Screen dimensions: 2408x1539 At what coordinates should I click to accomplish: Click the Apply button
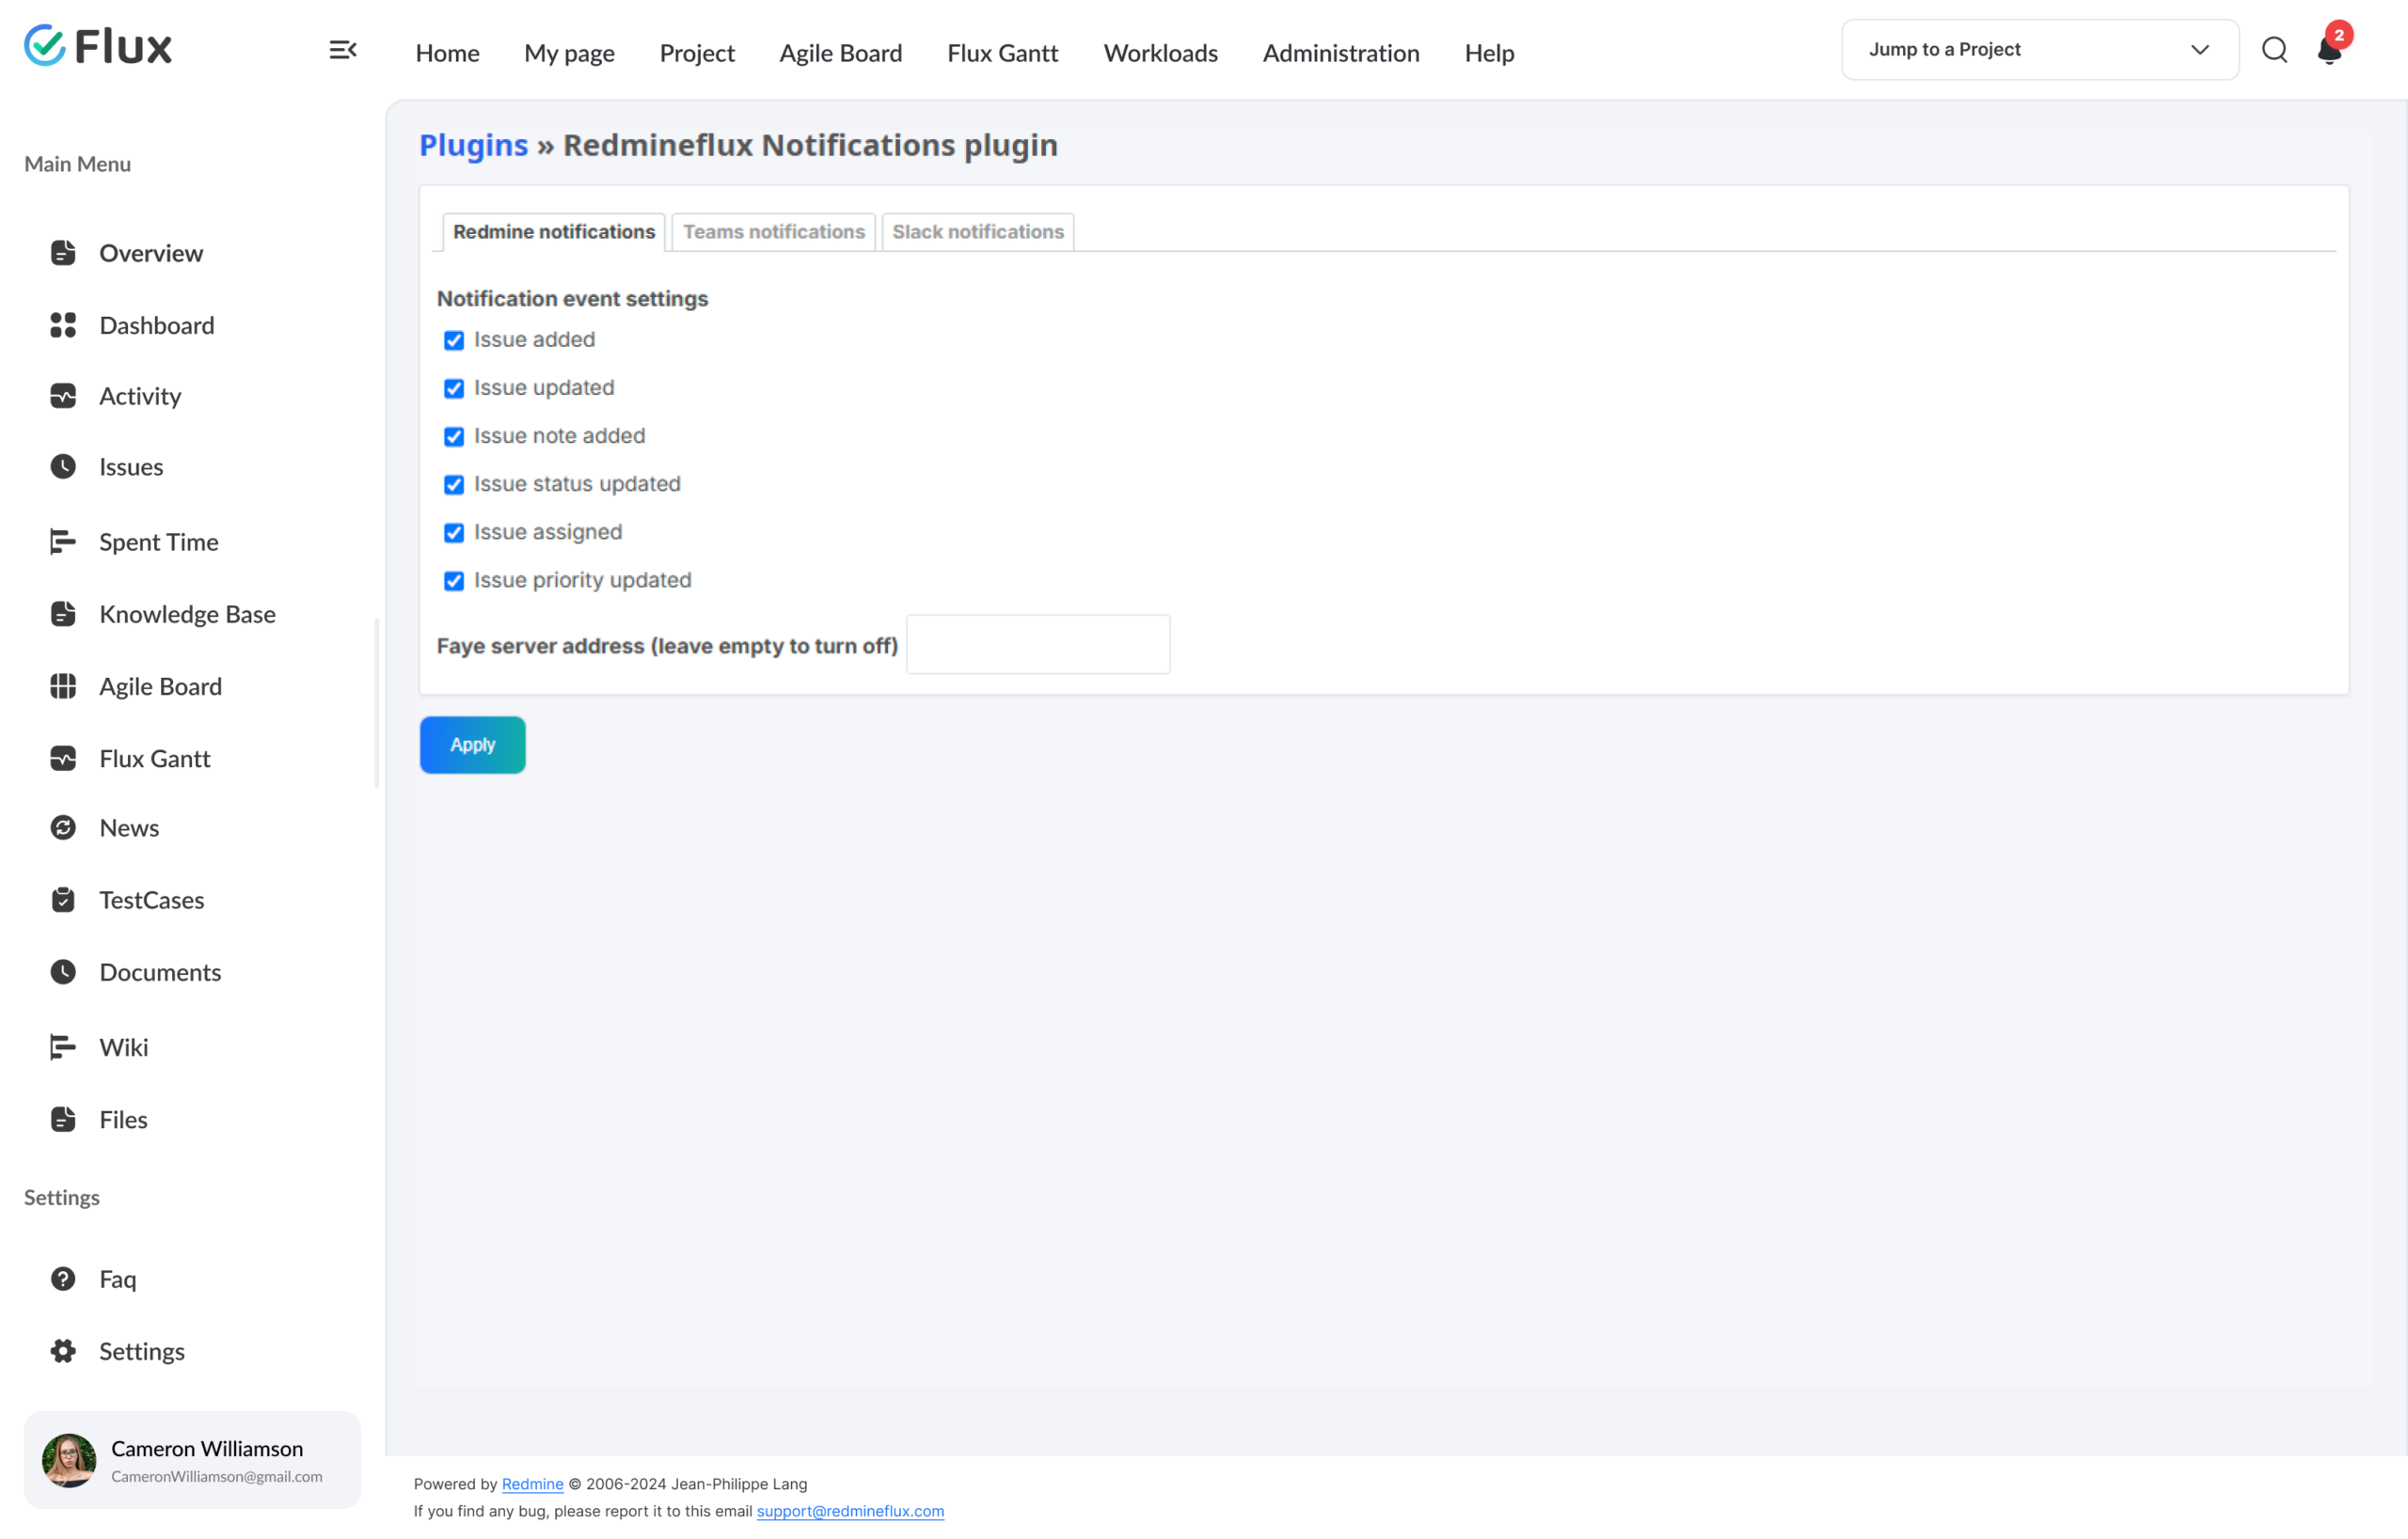473,745
